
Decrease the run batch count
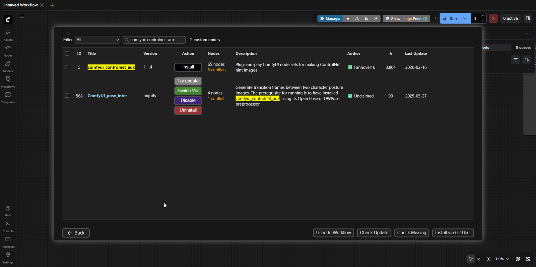(483, 21)
